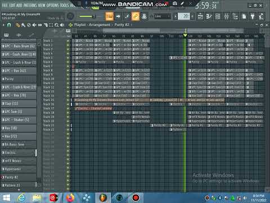Open the Mixer view icon
This screenshot has width=270, height=203.
227,16
